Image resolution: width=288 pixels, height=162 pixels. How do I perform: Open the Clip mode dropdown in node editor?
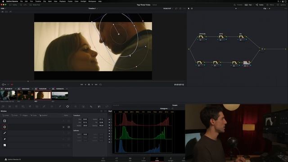pyautogui.click(x=265, y=9)
